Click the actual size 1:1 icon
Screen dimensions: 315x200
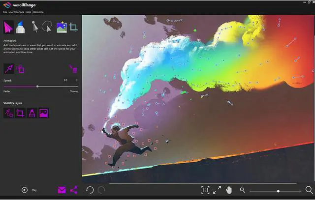click(x=205, y=190)
